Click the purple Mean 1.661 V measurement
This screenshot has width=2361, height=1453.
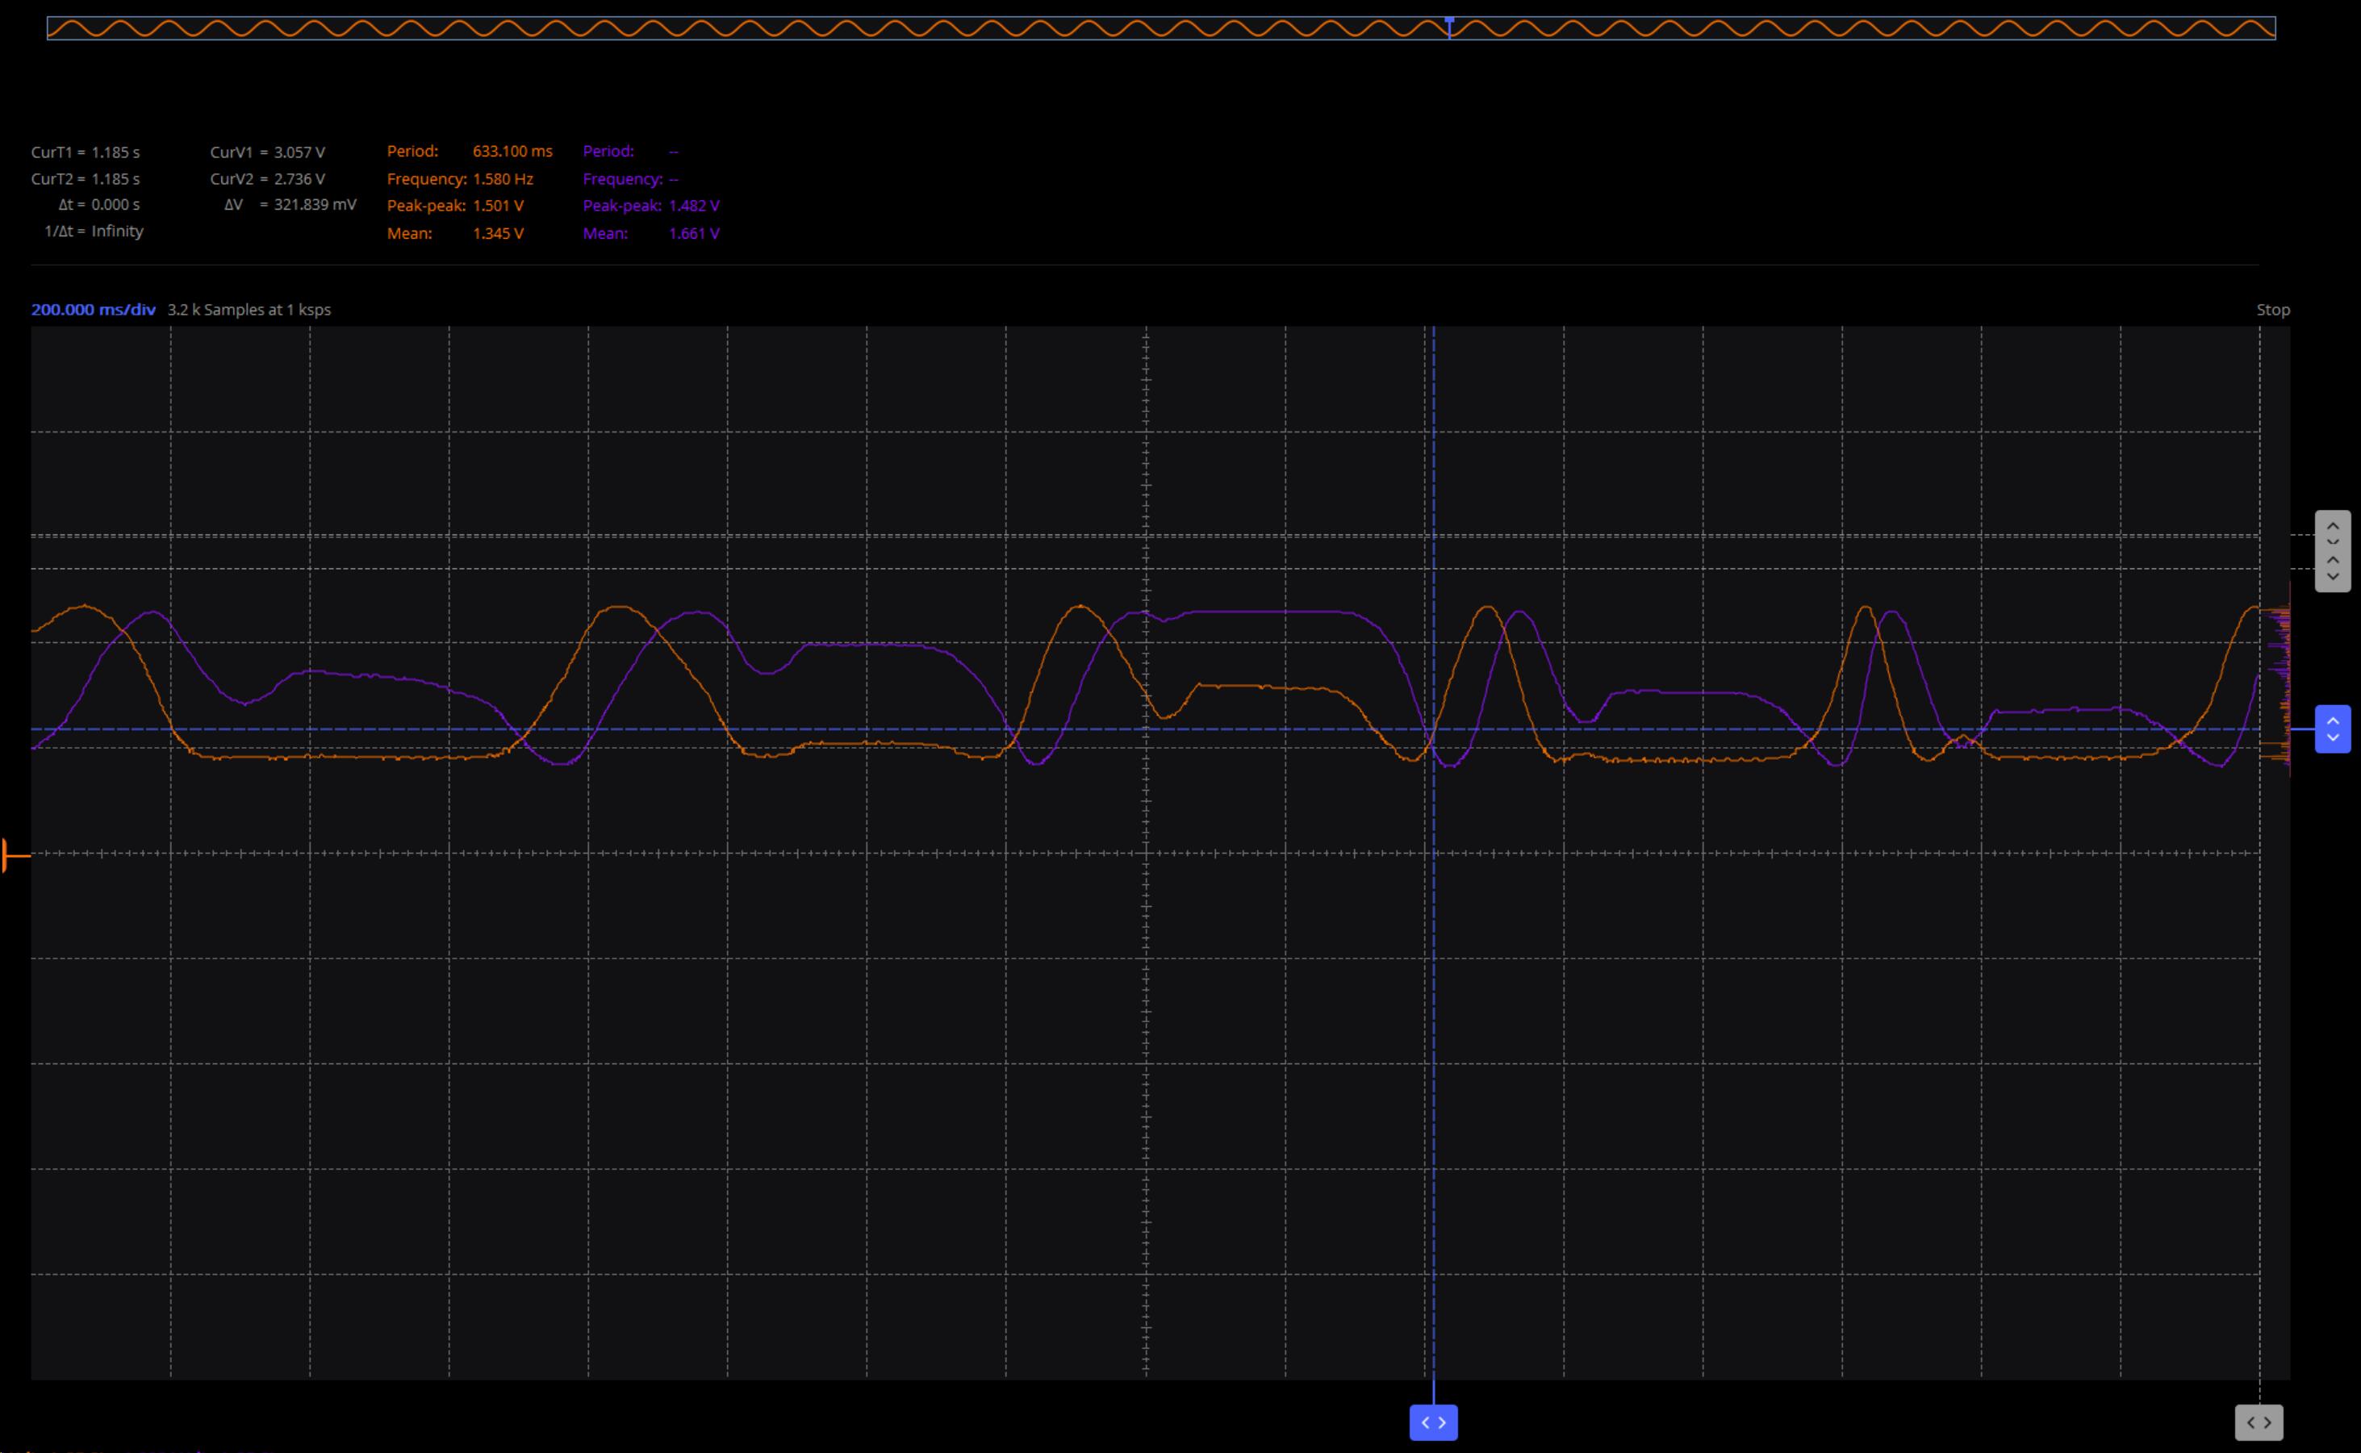click(x=651, y=233)
